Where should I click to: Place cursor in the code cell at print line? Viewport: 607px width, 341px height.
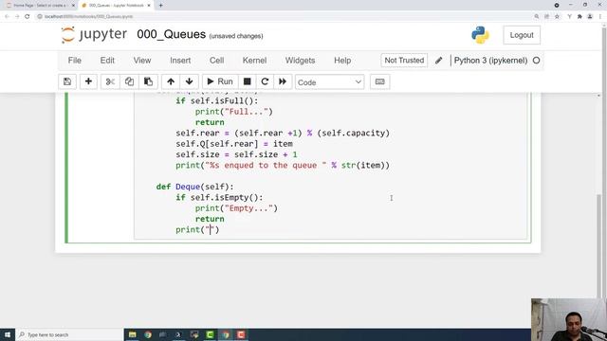coord(197,229)
